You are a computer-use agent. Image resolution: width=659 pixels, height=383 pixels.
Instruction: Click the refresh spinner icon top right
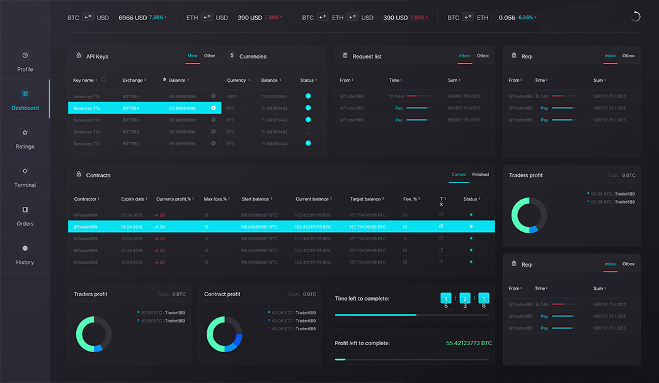[x=635, y=17]
